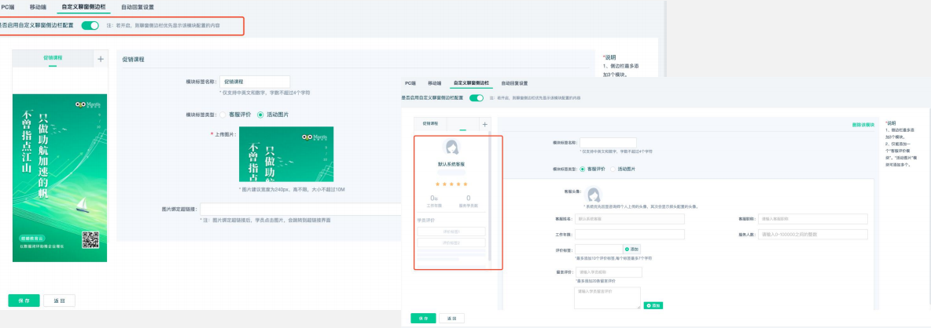Click the QR code on the green poster
Screen dimensions: 931x328
(90, 241)
